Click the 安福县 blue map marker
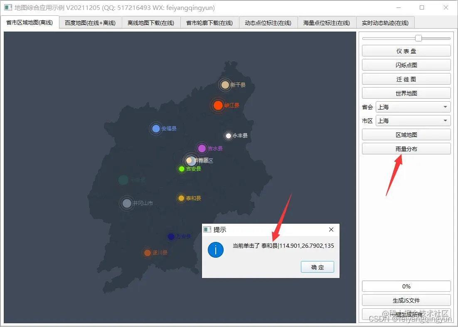Viewport: 458px width, 327px height. click(156, 129)
